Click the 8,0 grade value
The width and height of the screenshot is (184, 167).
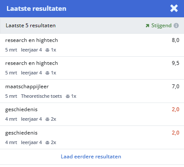click(175, 40)
